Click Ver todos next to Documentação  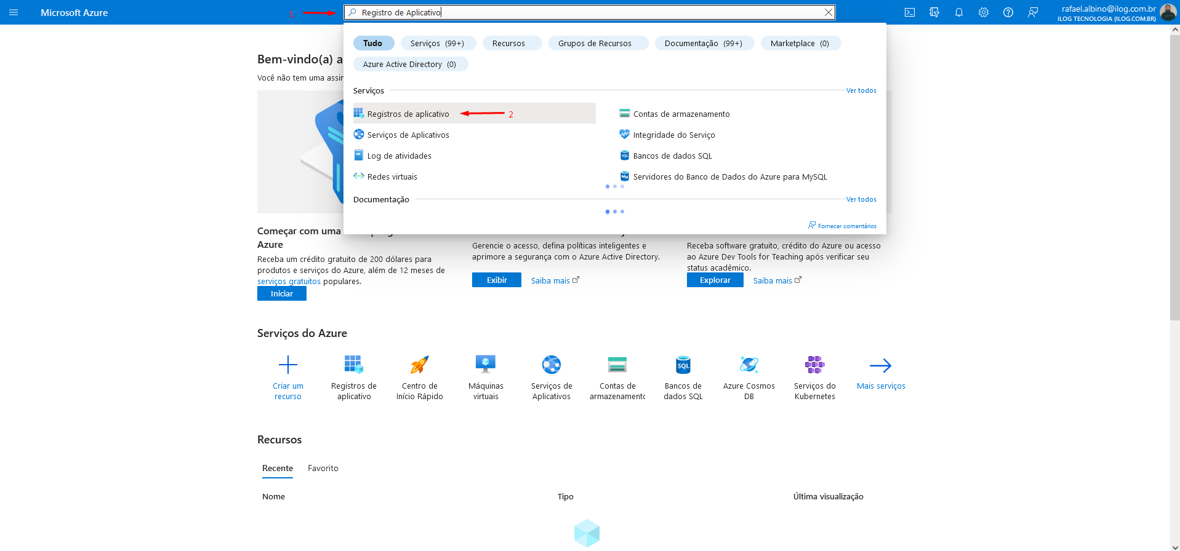(x=861, y=199)
